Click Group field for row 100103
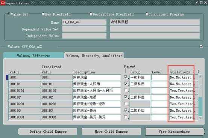208x138 pixels. pyautogui.click(x=140, y=111)
